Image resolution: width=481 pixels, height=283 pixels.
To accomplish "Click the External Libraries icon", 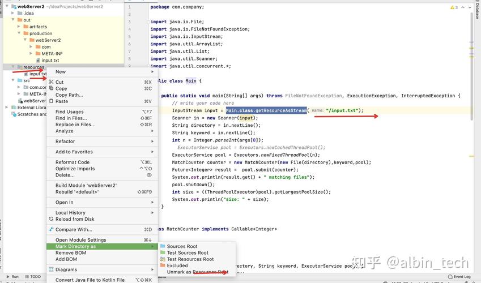I will (x=14, y=108).
